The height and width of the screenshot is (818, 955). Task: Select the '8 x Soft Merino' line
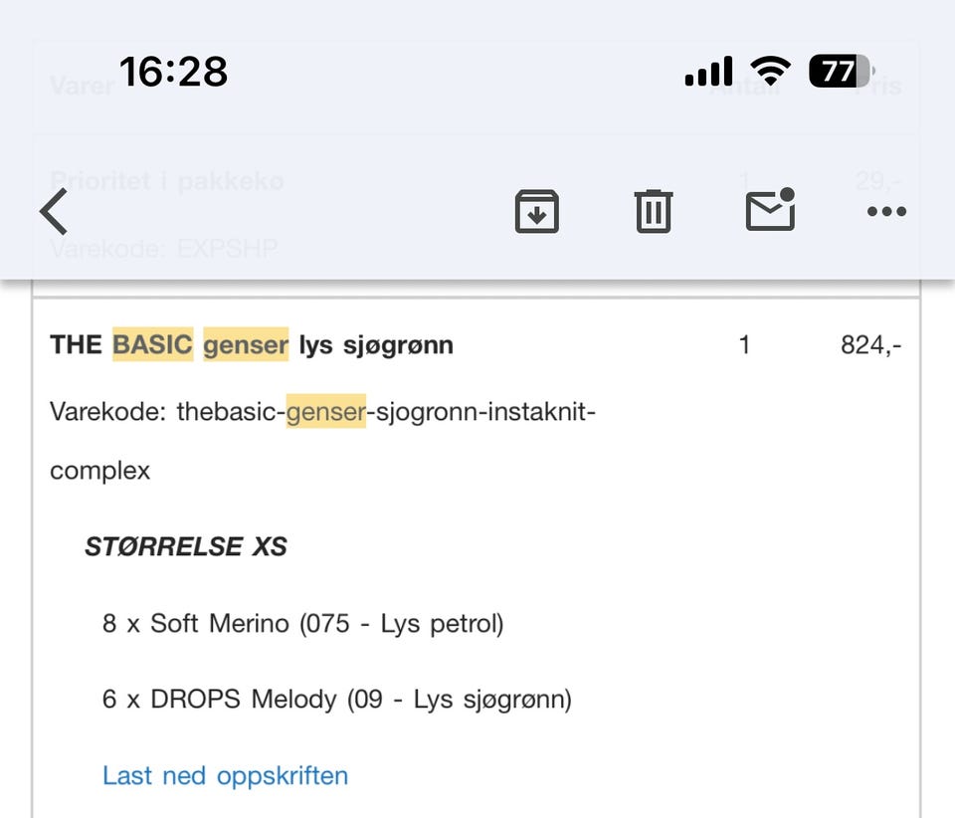(302, 624)
